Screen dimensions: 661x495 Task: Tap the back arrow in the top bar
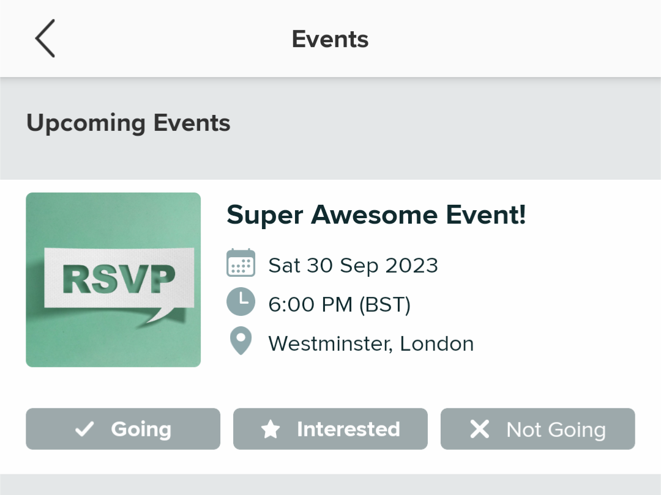point(45,38)
